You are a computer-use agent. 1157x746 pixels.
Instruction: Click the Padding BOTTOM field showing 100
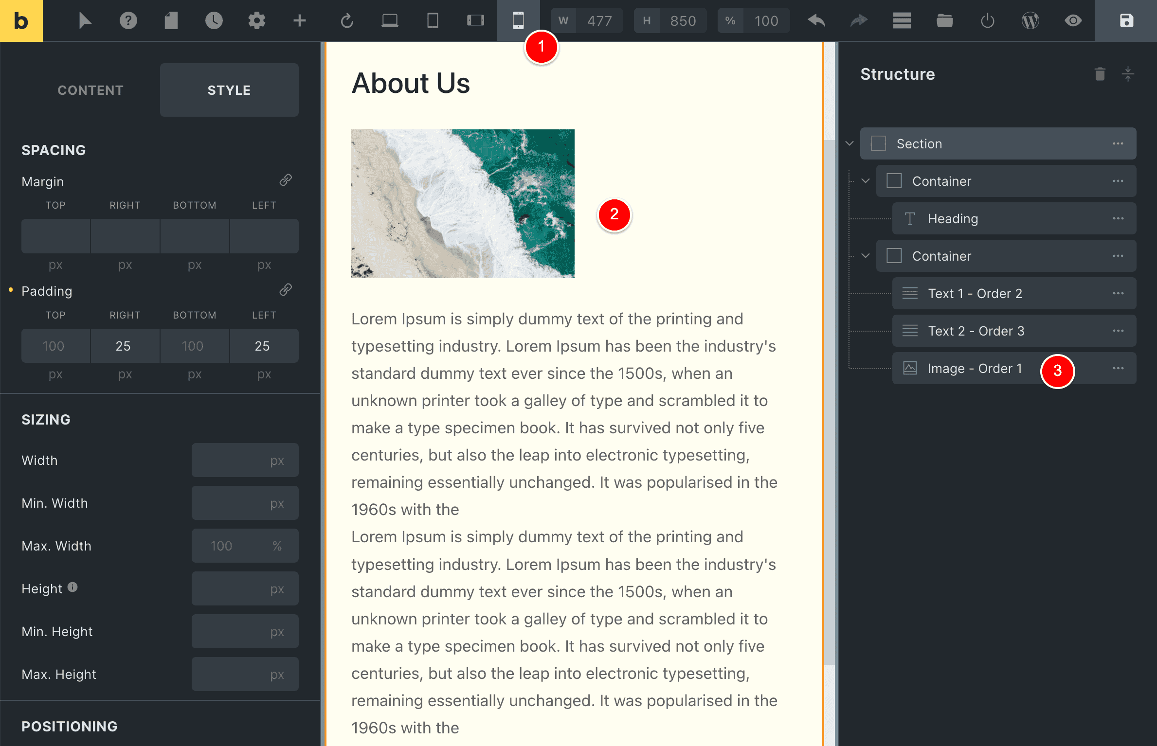pyautogui.click(x=195, y=346)
